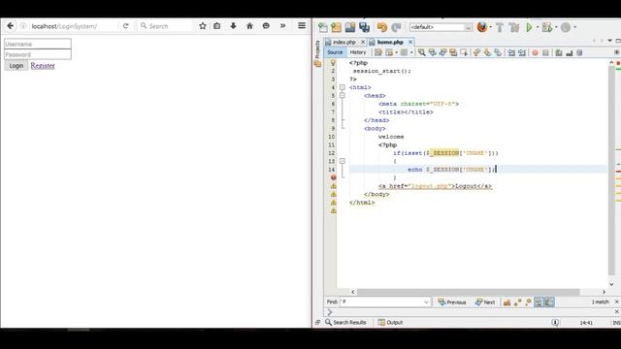Click the Find Selection magnifier icon in editor toolbar

click(x=421, y=52)
